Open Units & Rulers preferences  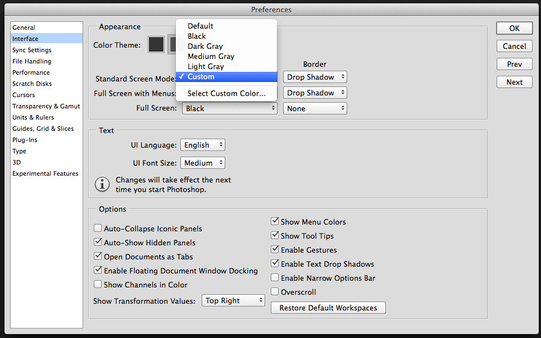pyautogui.click(x=47, y=117)
